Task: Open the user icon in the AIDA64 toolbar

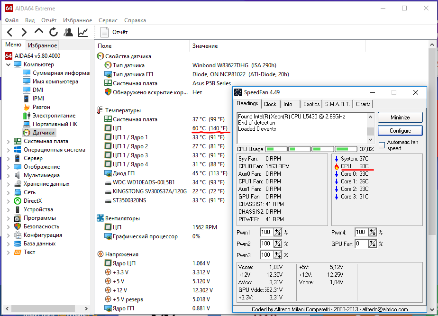Action: click(68, 32)
